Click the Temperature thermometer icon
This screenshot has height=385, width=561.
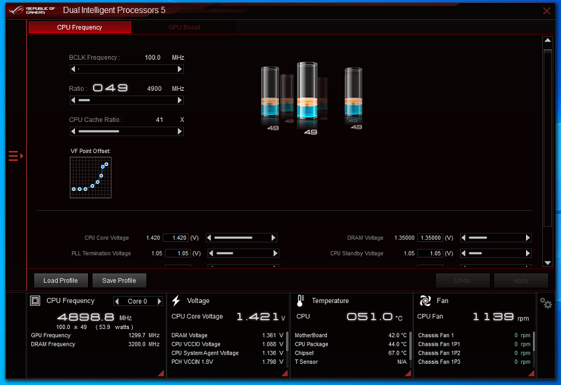click(x=300, y=300)
